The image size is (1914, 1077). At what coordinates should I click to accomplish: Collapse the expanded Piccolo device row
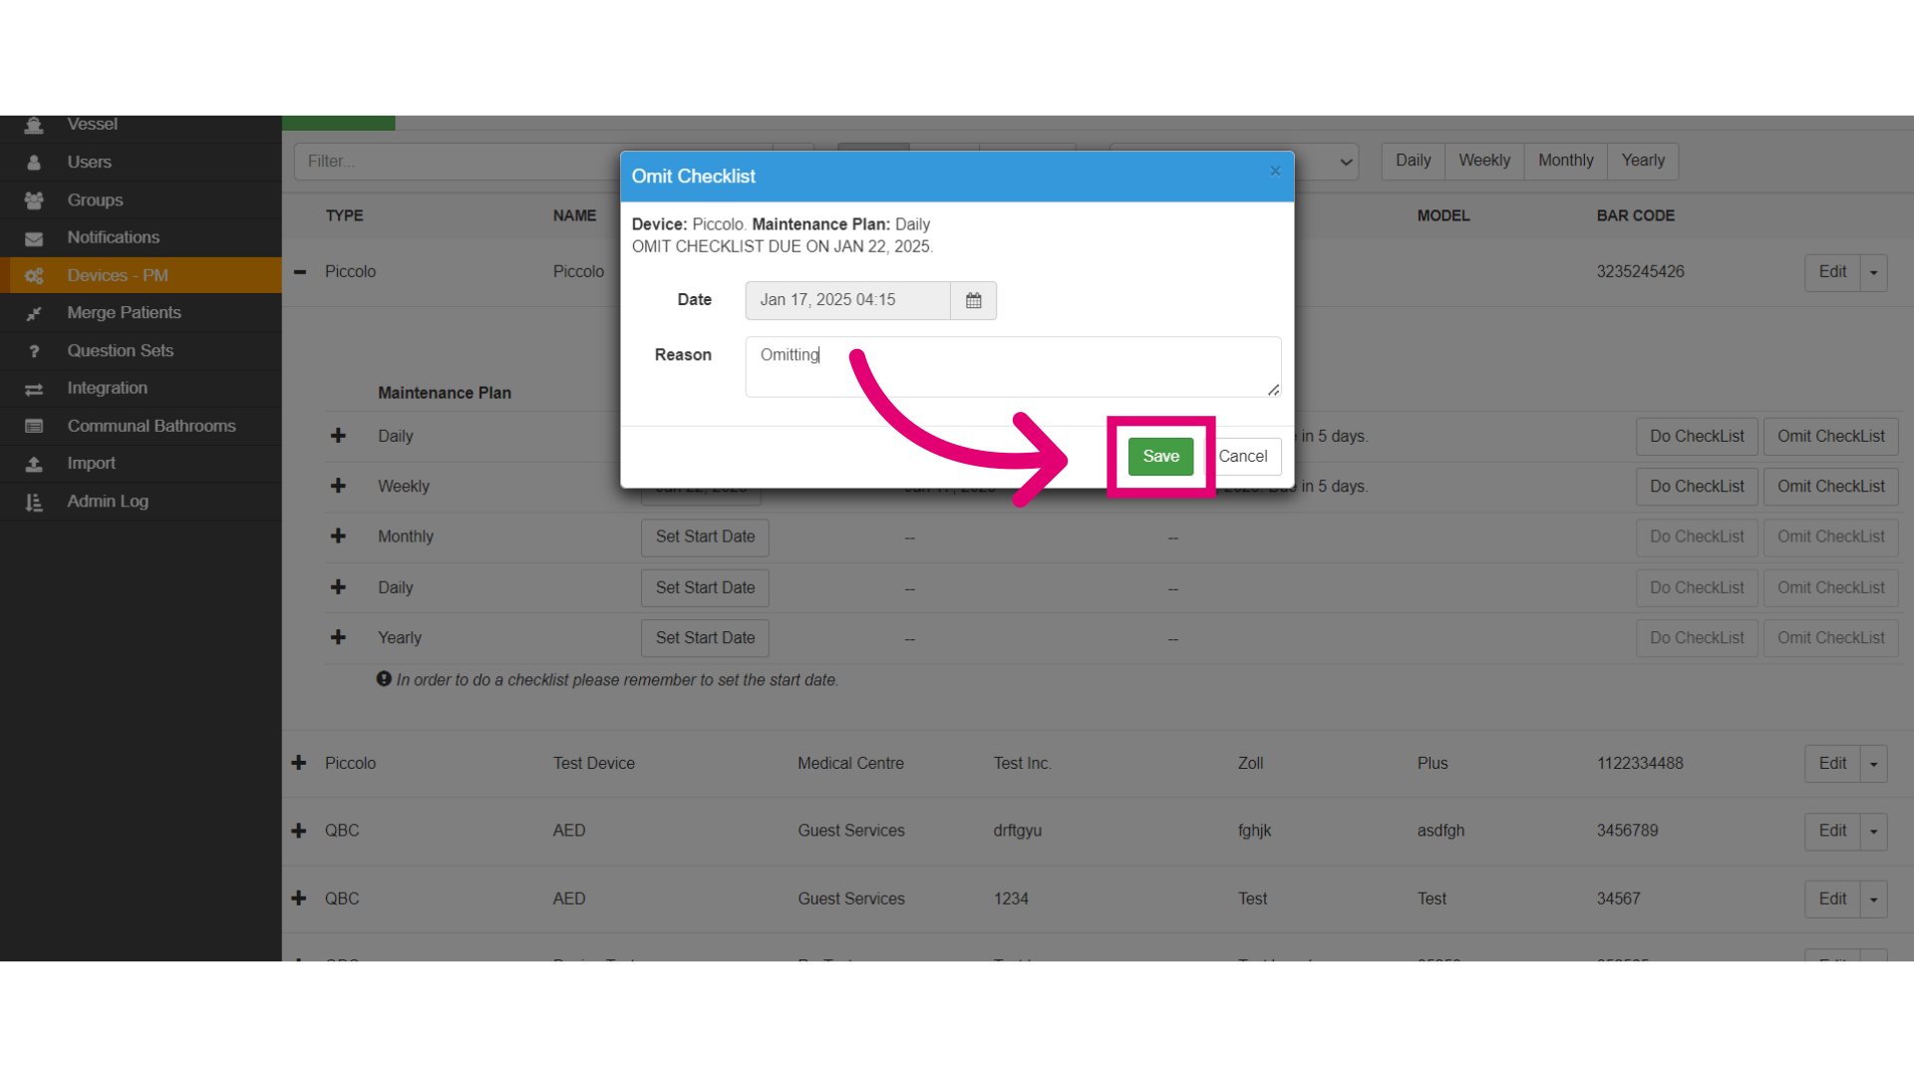pyautogui.click(x=300, y=271)
